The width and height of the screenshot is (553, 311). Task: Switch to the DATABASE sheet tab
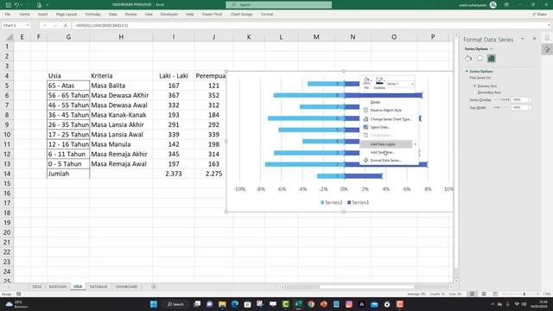point(99,287)
